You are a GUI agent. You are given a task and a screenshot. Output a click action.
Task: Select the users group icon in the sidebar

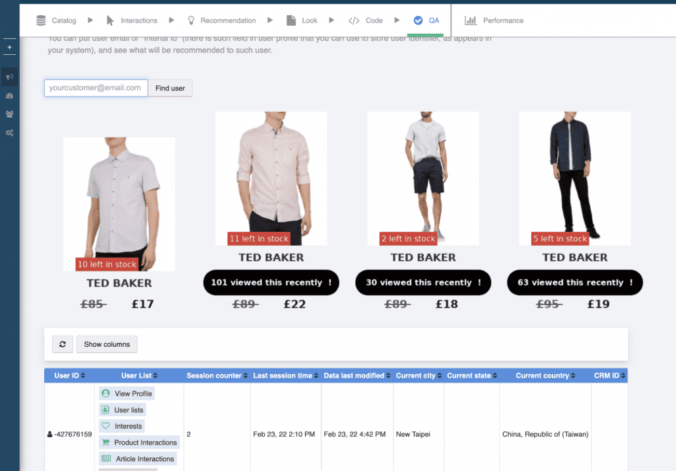9,114
